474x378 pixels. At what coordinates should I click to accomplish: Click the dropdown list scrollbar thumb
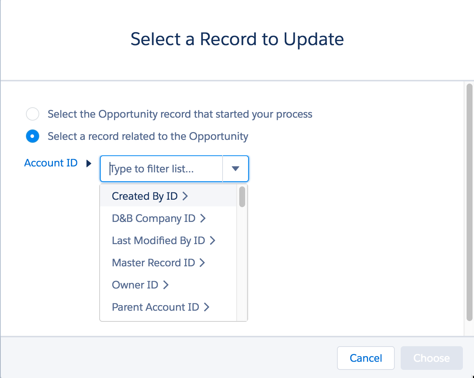[242, 197]
